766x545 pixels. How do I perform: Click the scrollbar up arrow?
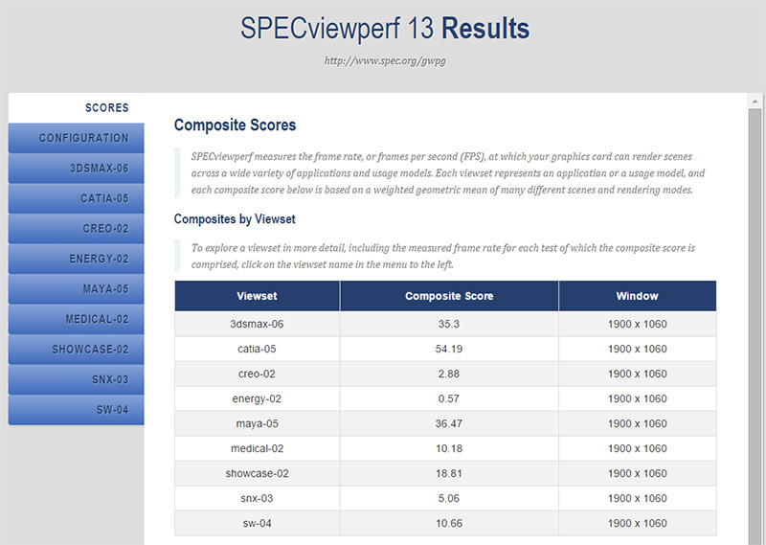pos(755,102)
